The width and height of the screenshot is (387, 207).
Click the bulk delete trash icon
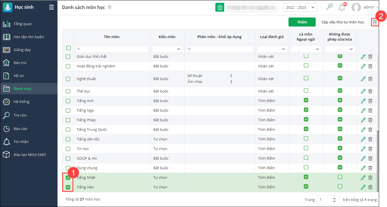pyautogui.click(x=375, y=22)
